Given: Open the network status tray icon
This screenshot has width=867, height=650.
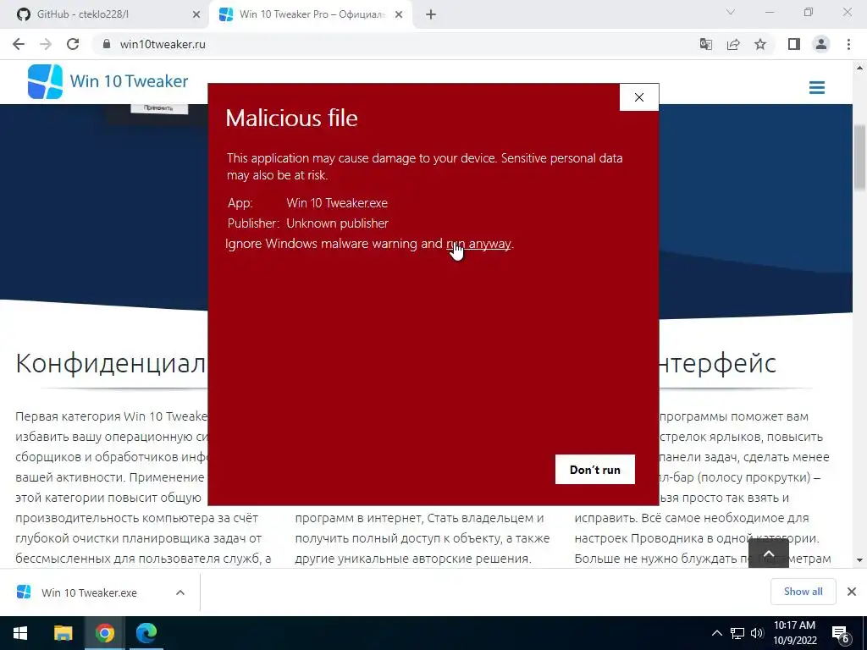Looking at the screenshot, I should tap(737, 633).
